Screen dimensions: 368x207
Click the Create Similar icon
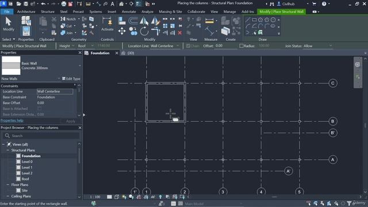(225, 31)
